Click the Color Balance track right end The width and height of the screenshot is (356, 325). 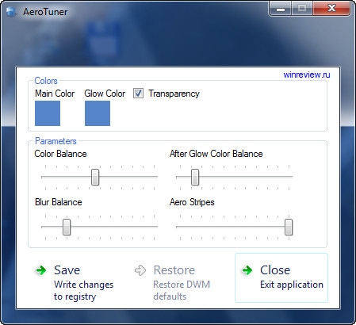tap(155, 177)
